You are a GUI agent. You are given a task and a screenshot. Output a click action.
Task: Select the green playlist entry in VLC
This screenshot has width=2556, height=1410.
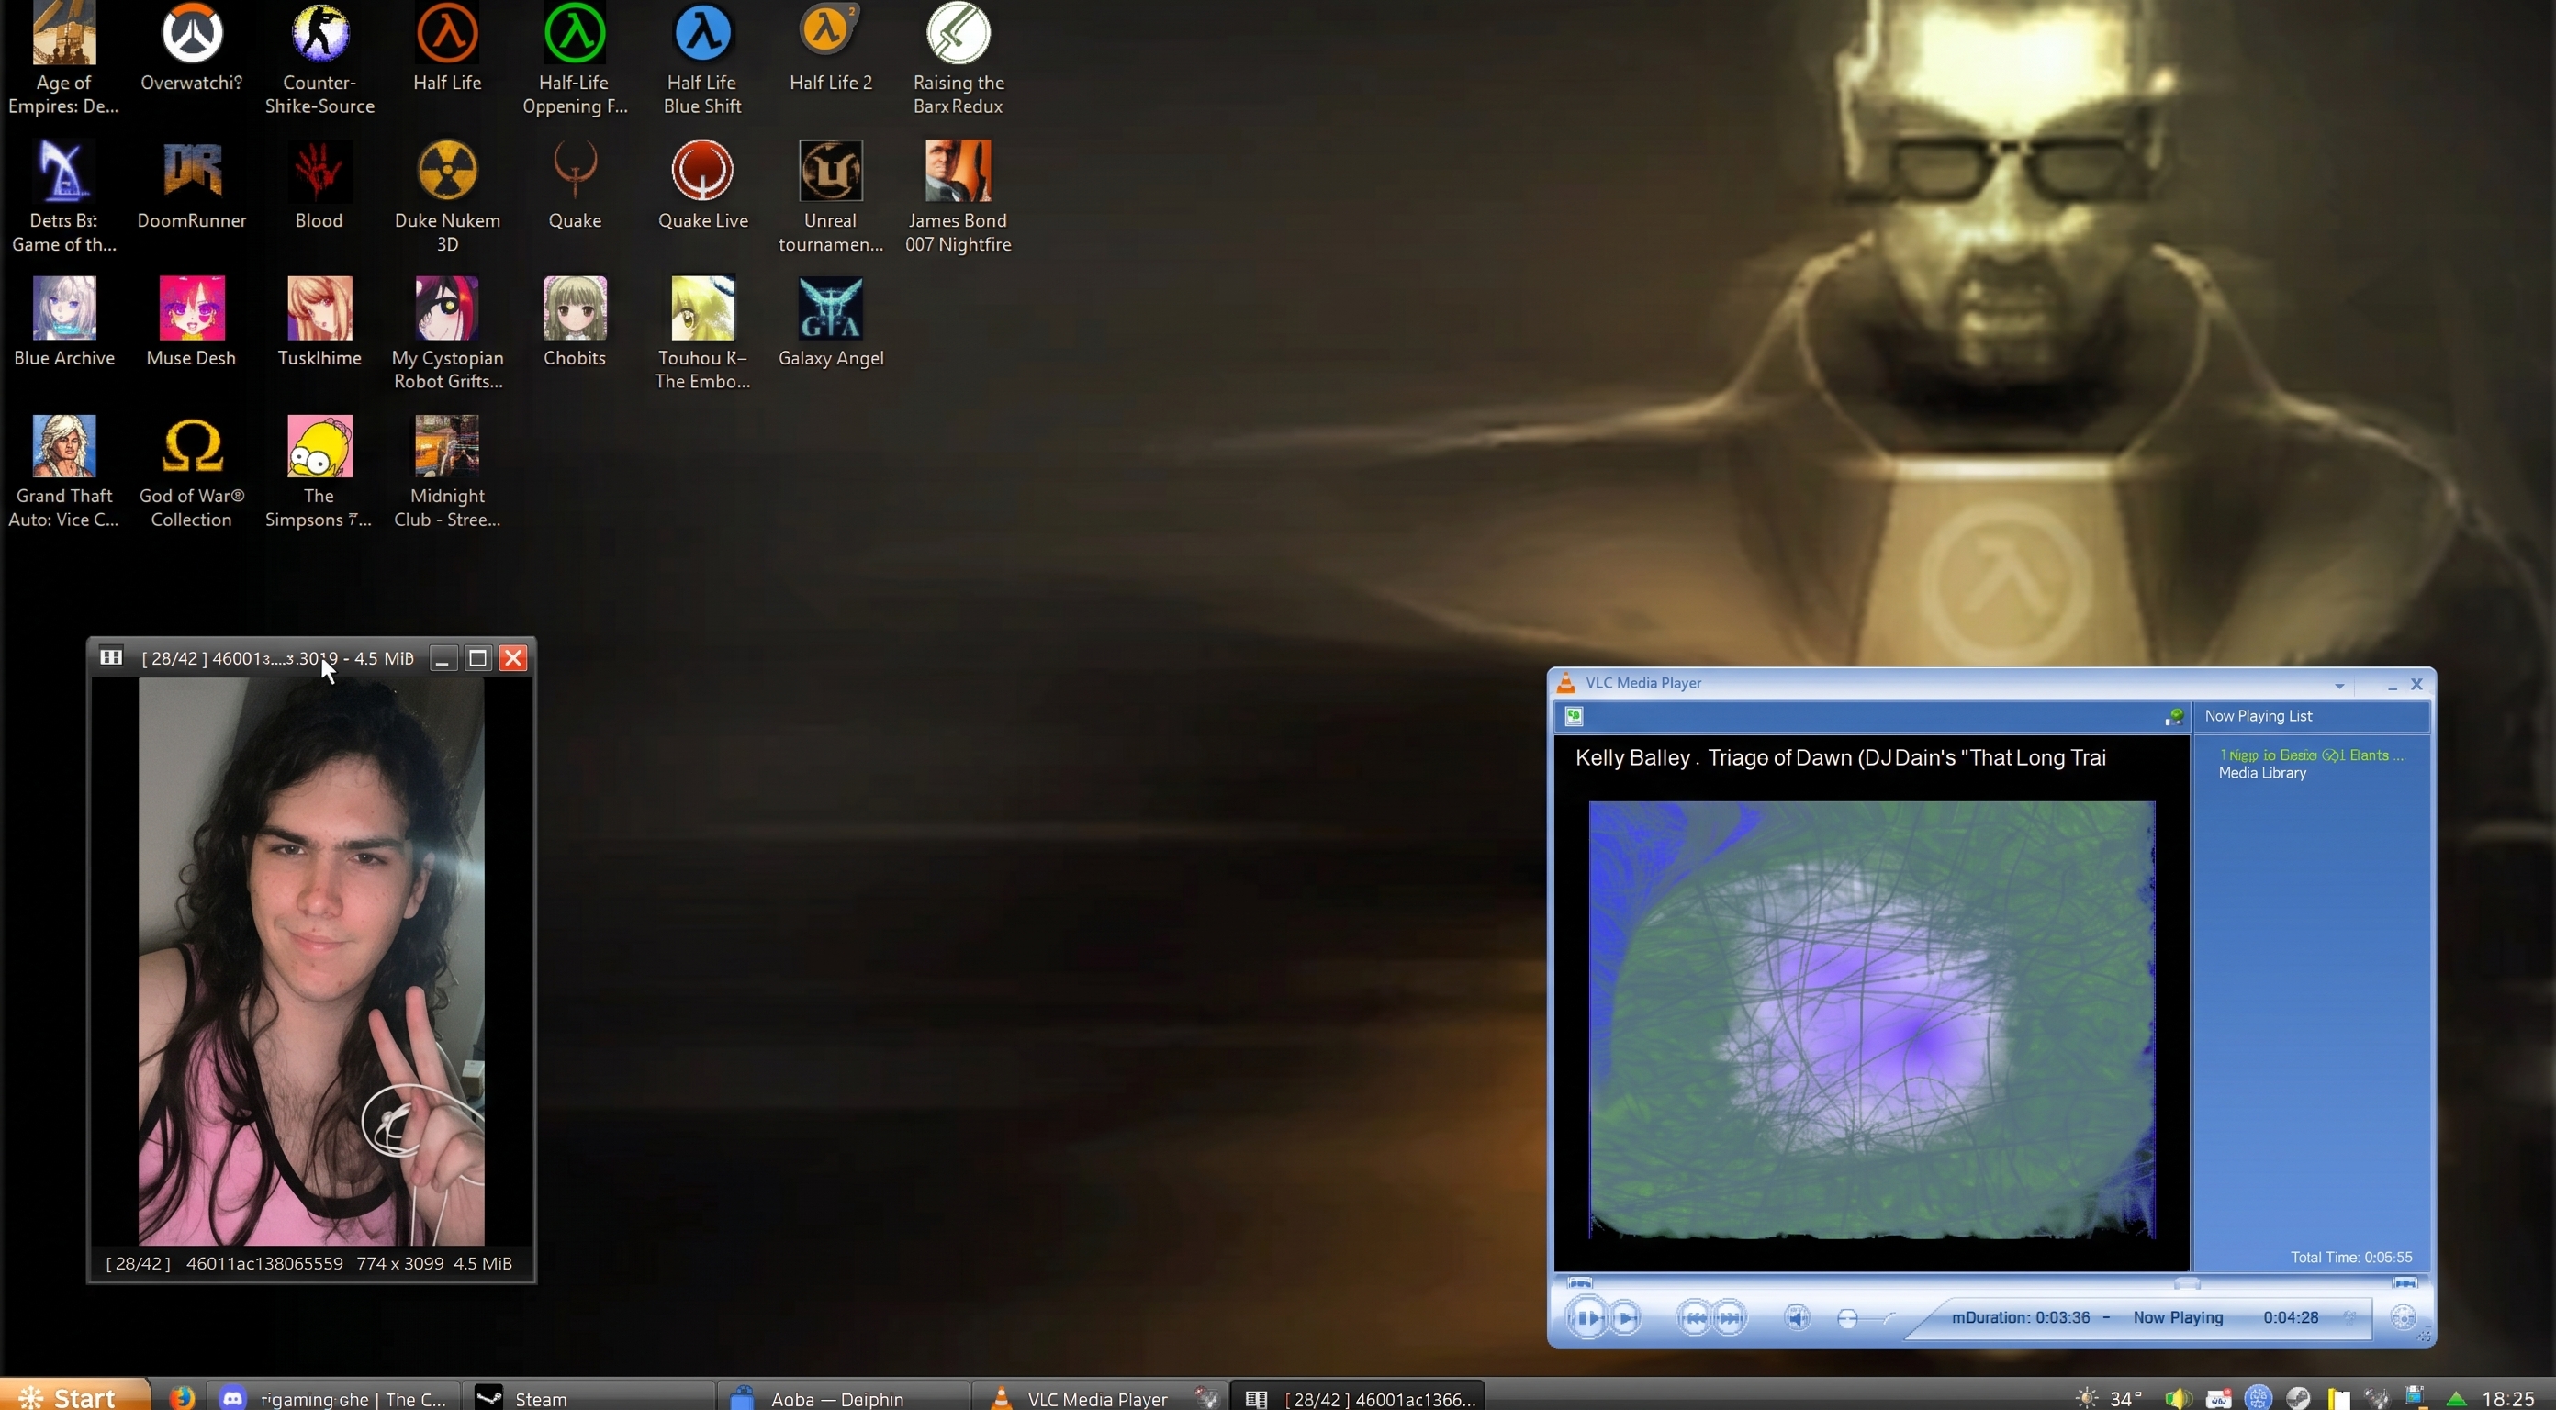point(2311,755)
